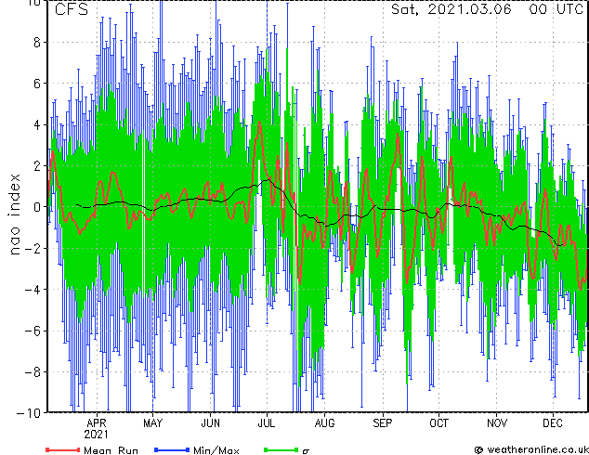Screen dimensions: 589x455
Task: Click the Min/Max legend label
Action: coord(216,450)
